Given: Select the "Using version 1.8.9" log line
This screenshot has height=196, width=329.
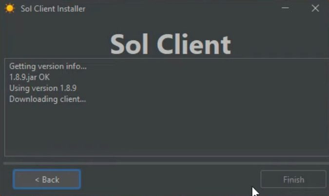Looking at the screenshot, I should (x=43, y=88).
